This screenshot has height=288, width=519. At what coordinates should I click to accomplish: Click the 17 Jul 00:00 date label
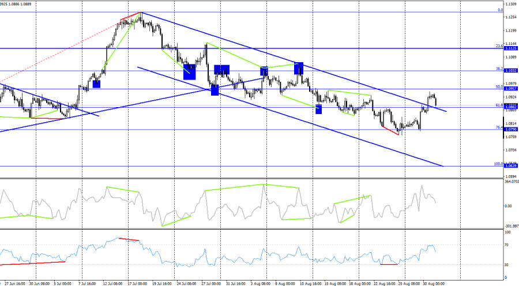click(137, 284)
